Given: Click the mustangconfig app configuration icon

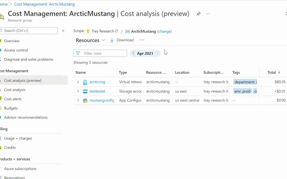Looking at the screenshot, I should [x=85, y=101].
